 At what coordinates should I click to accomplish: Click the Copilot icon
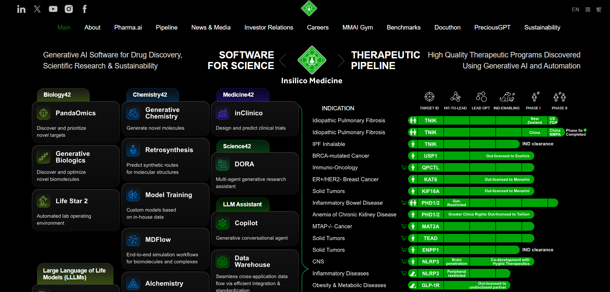[x=223, y=223]
